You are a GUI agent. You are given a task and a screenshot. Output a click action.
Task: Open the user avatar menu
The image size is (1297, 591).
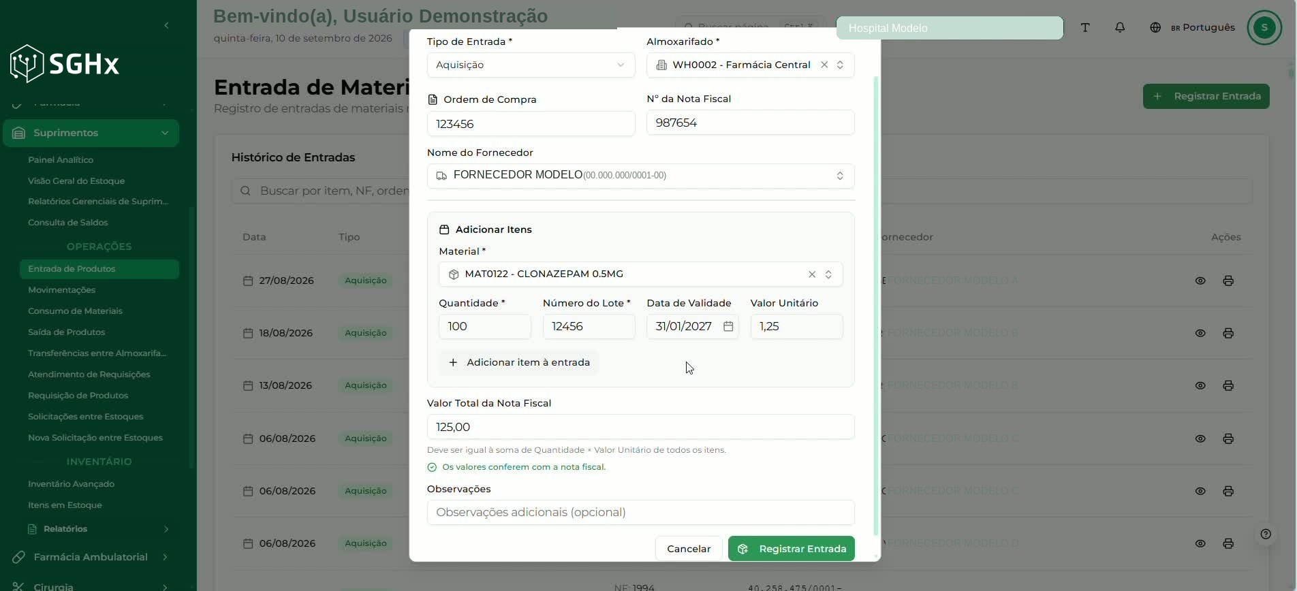1264,28
